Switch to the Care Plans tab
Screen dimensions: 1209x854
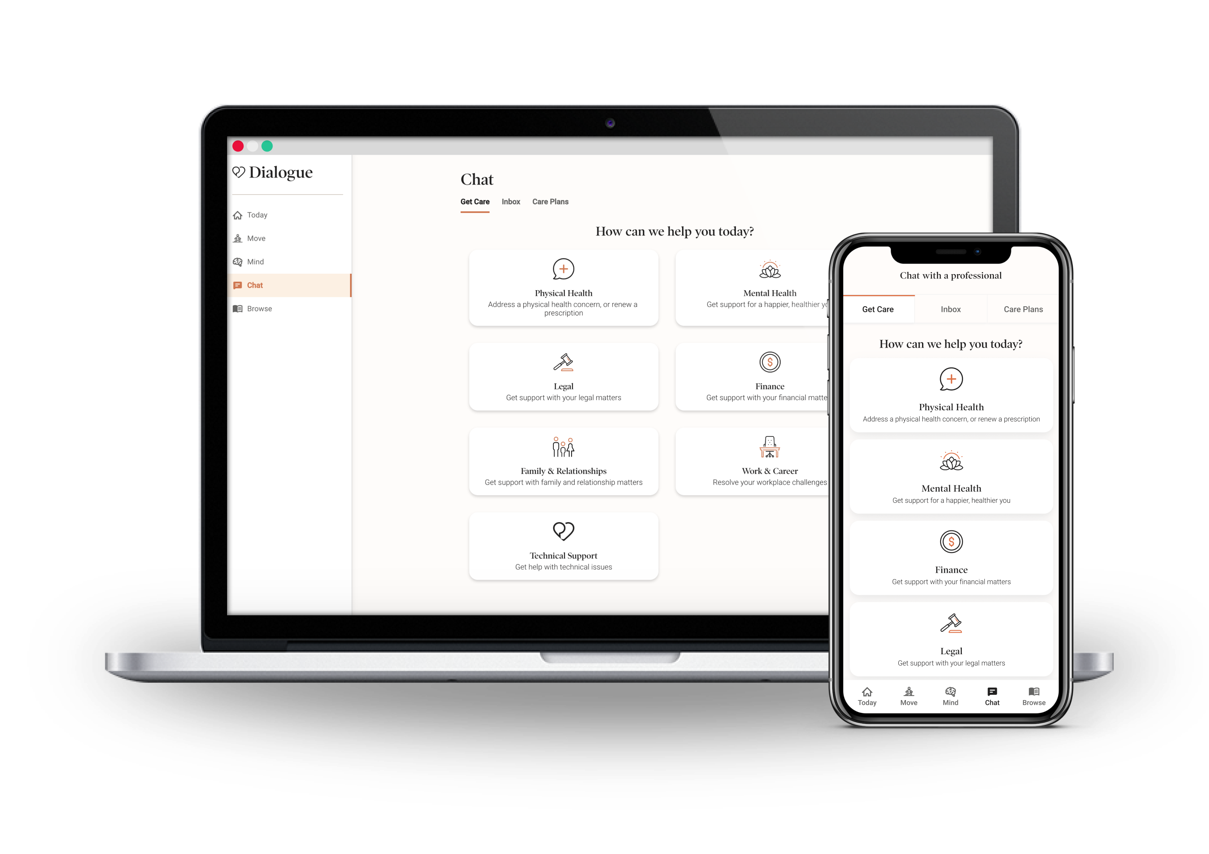[551, 201]
